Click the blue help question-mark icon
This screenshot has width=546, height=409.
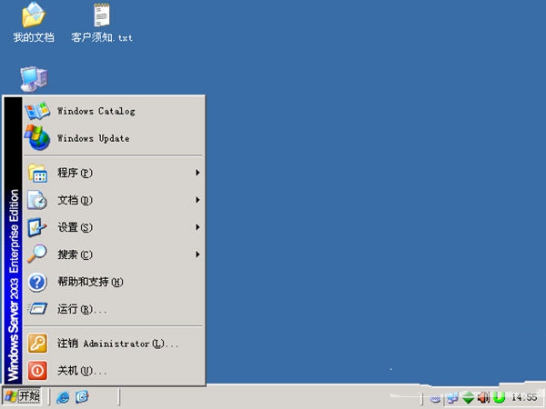point(37,282)
